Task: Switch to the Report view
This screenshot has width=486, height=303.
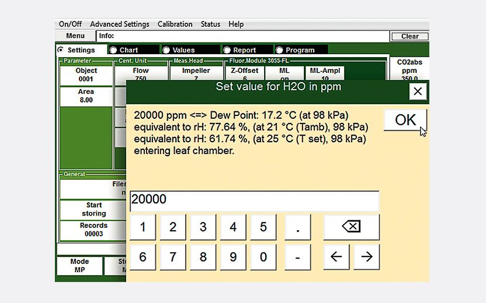Action: pyautogui.click(x=247, y=50)
